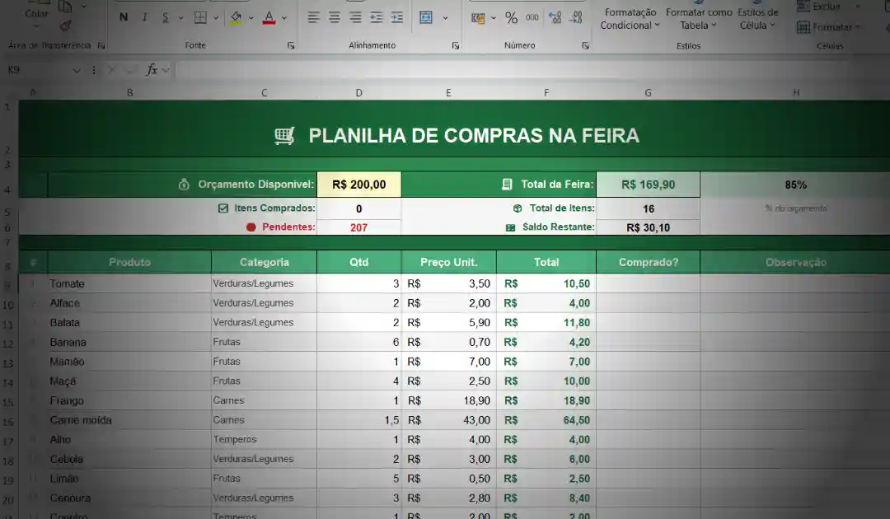890x519 pixels.
Task: Click Excluir cells button
Action: point(828,7)
